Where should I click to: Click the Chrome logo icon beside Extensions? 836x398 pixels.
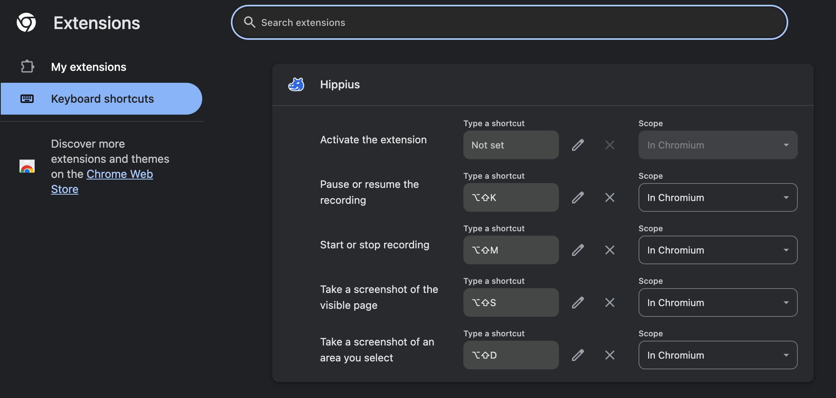click(x=26, y=22)
